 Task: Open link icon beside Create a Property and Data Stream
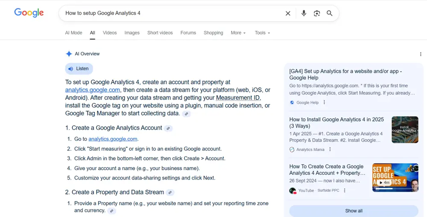pyautogui.click(x=170, y=193)
